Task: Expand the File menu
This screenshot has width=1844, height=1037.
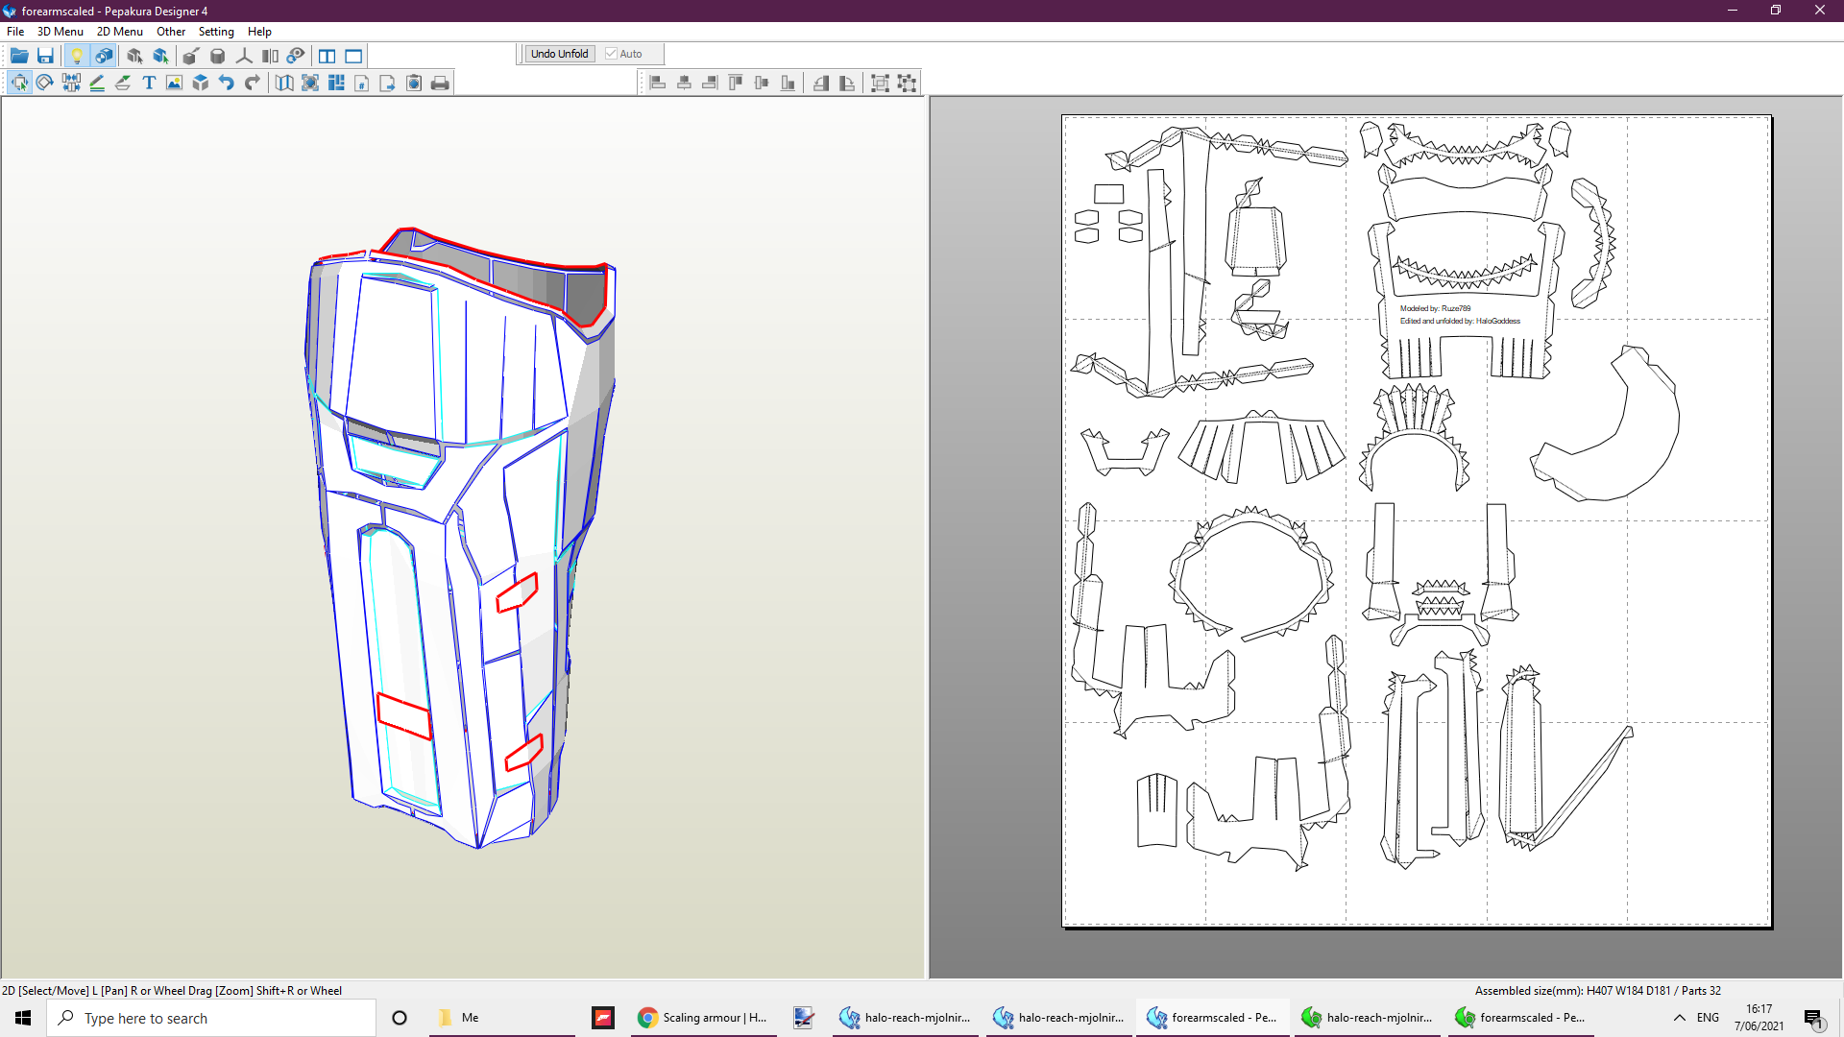Action: [x=15, y=32]
